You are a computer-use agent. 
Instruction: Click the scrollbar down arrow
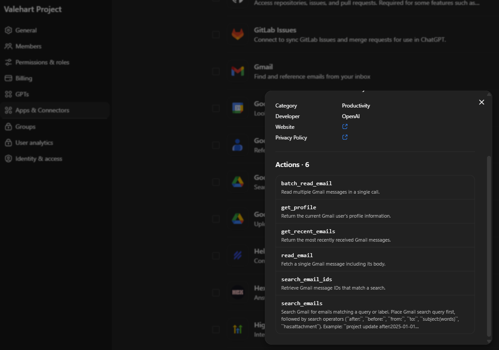[489, 342]
